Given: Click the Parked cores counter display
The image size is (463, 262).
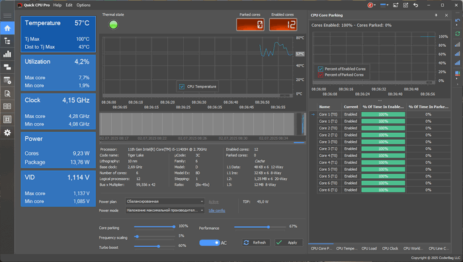Looking at the screenshot, I should click(x=250, y=24).
